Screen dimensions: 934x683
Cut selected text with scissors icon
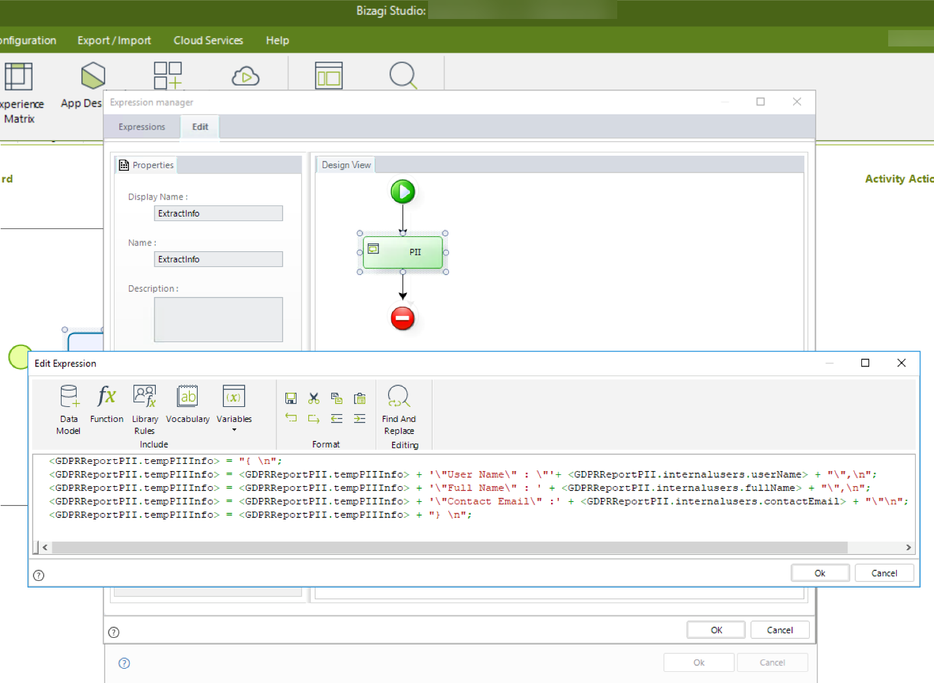(314, 398)
